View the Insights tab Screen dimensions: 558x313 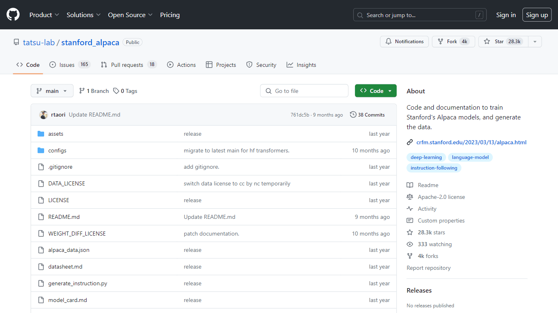point(301,65)
